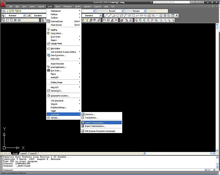Screen dimensions: 220x175
Task: Select Quick Select... menu item
Action: [64, 33]
